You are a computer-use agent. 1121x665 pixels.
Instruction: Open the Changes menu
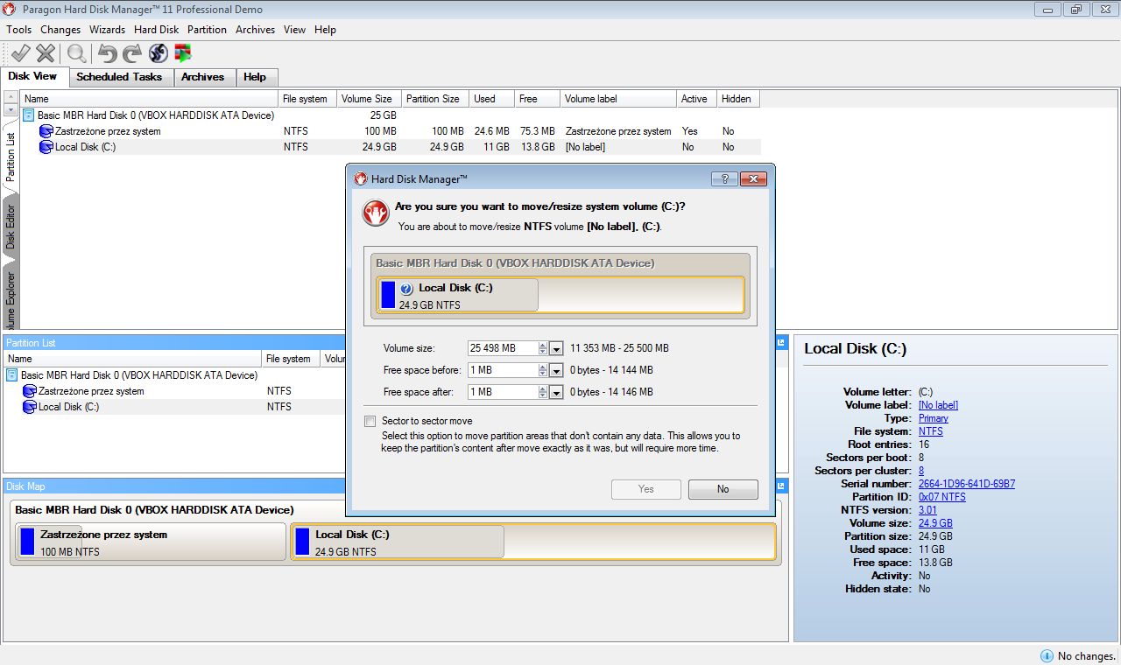[x=60, y=30]
